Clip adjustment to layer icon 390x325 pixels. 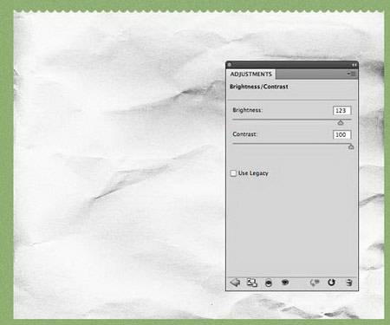269,283
